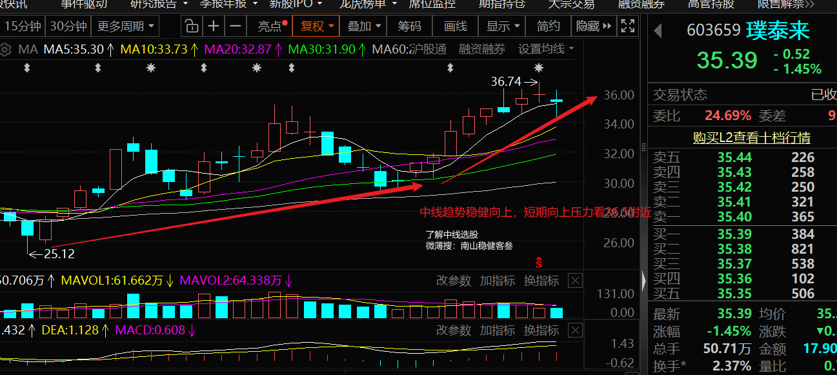
Task: Click 加指标 in MACD panel
Action: pos(498,330)
